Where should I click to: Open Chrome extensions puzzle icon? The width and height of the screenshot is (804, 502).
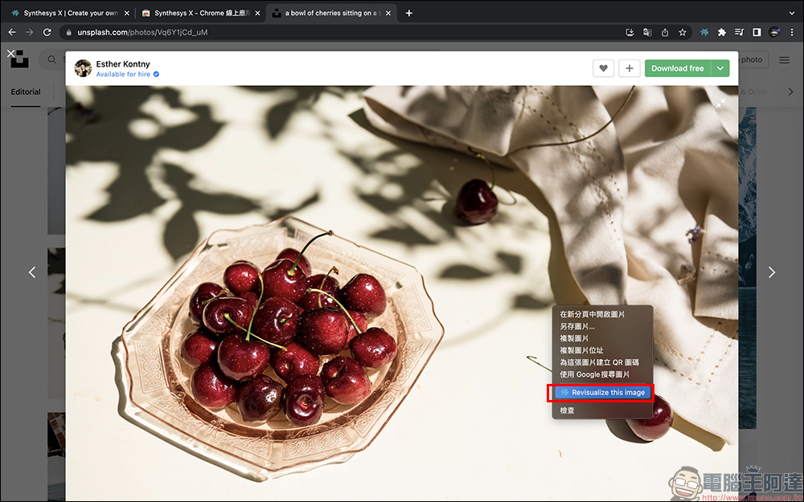(x=721, y=32)
